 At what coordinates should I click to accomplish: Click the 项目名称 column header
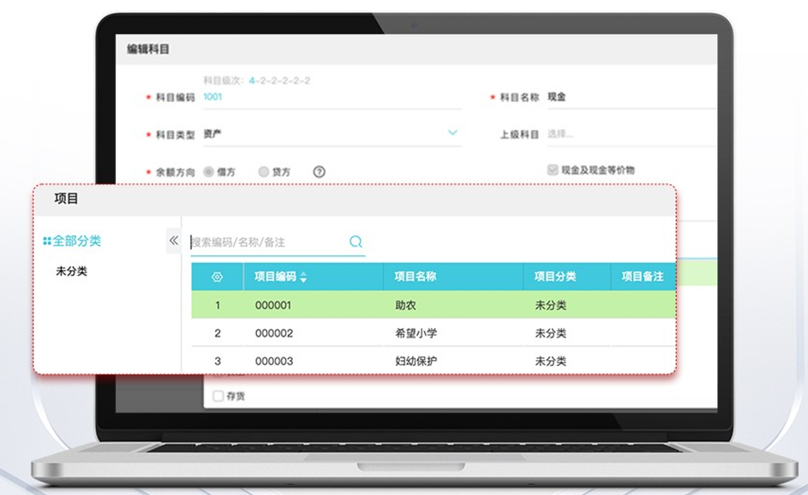[x=415, y=277]
